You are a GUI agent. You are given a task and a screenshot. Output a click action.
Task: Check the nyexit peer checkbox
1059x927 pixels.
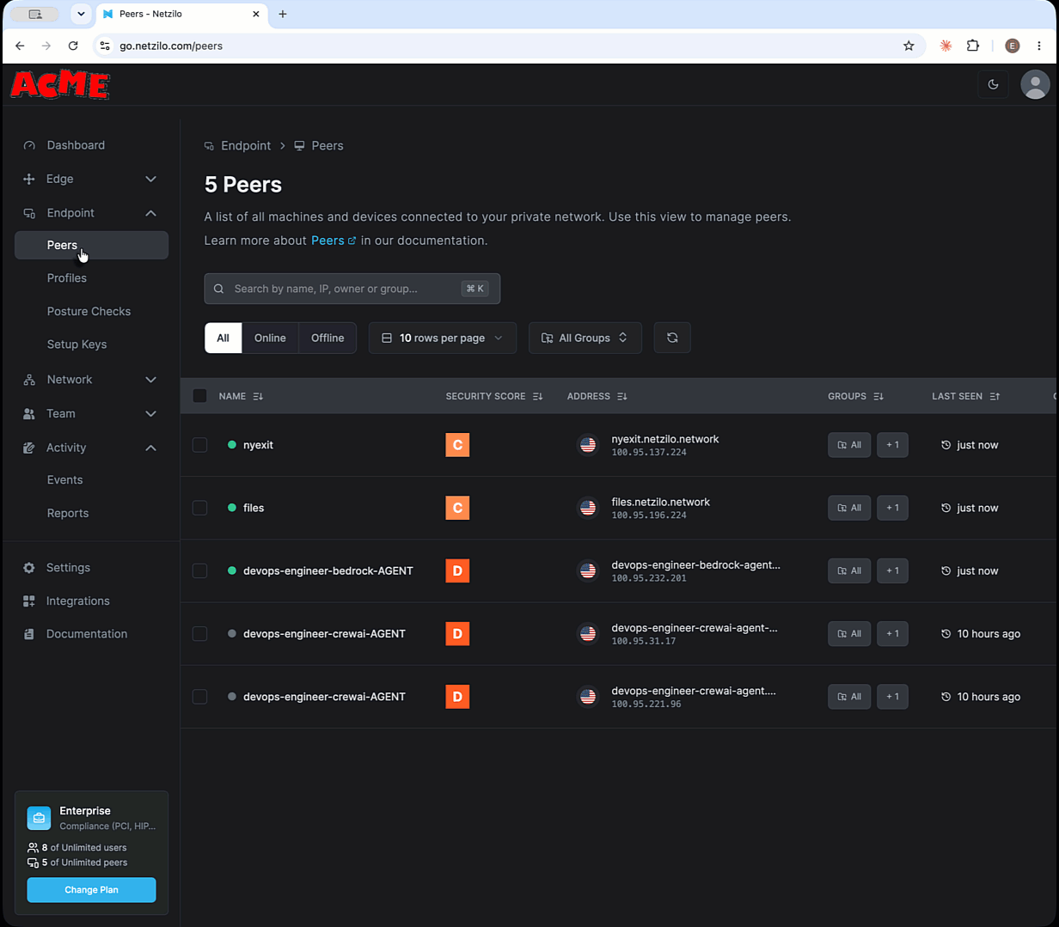click(x=199, y=445)
